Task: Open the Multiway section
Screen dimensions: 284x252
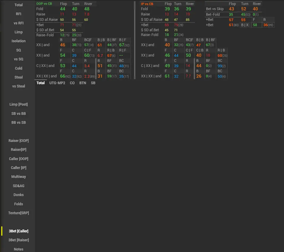Action: pyautogui.click(x=18, y=177)
